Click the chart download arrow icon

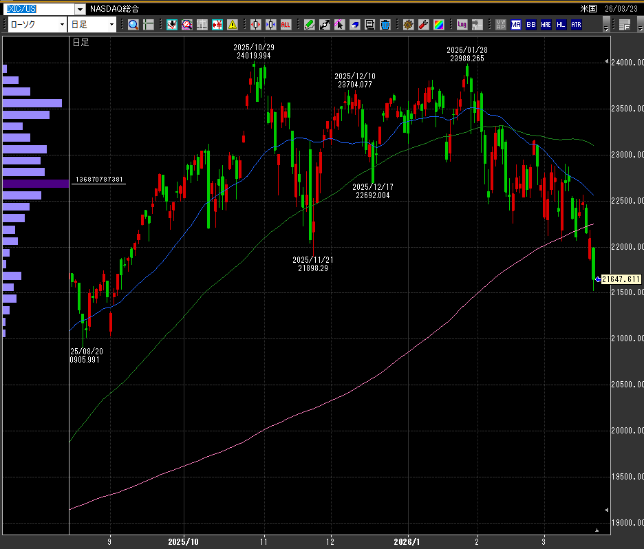pos(172,25)
